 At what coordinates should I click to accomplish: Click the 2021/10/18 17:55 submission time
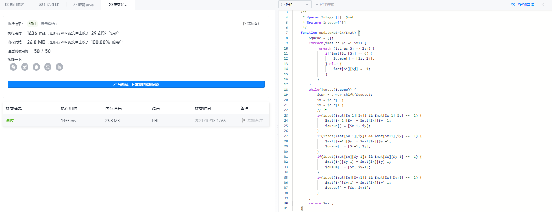(210, 121)
